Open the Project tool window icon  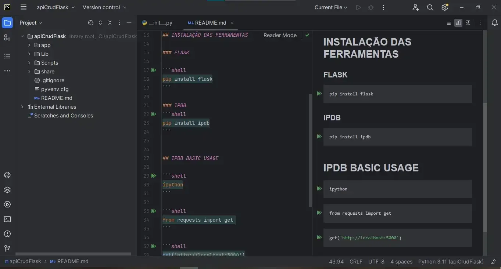[x=7, y=23]
